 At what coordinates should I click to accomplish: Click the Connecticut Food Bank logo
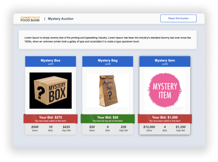[30, 19]
